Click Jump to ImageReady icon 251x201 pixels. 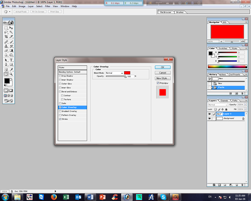click(x=8, y=101)
